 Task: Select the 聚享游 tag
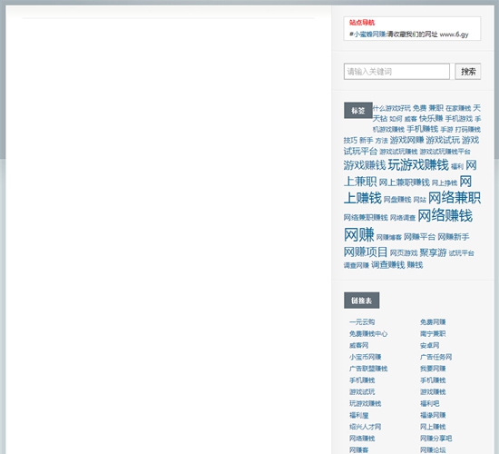(433, 252)
